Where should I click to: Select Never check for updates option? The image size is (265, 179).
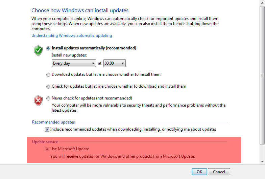[48, 98]
